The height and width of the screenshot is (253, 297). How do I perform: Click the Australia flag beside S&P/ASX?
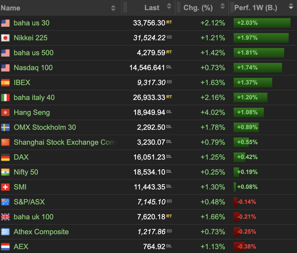5,202
